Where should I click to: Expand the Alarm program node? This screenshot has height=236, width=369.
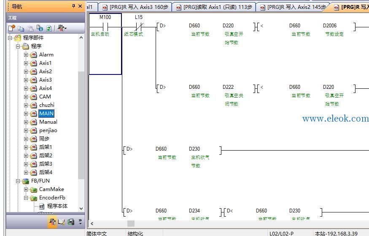(26, 55)
